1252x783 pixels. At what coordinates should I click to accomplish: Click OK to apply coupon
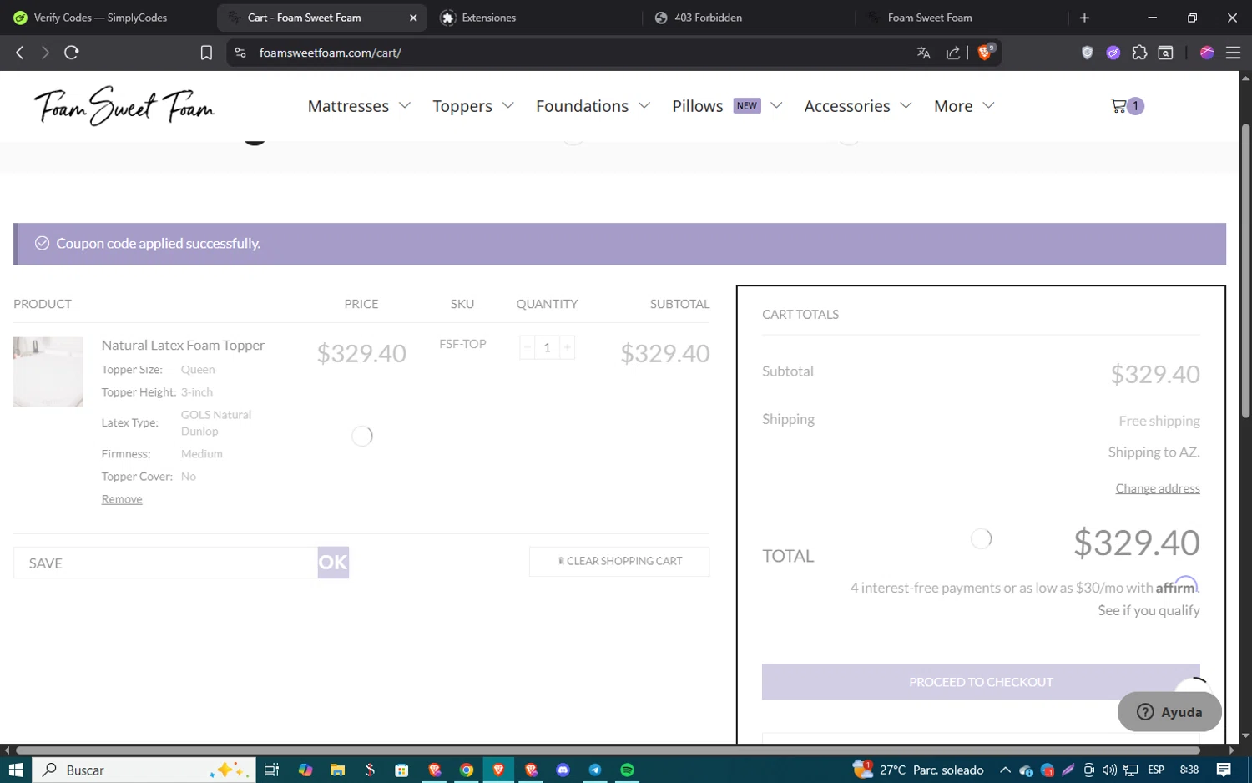[x=333, y=563]
